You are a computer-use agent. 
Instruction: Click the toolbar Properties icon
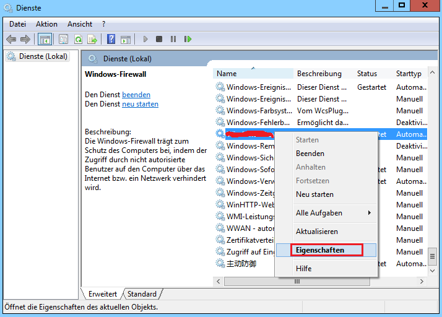pos(63,39)
